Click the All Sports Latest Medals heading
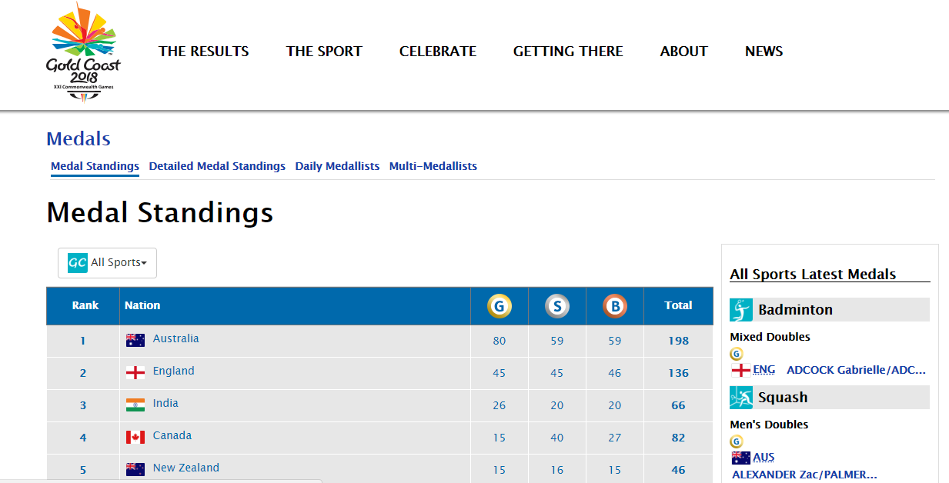The height and width of the screenshot is (483, 949). 813,275
